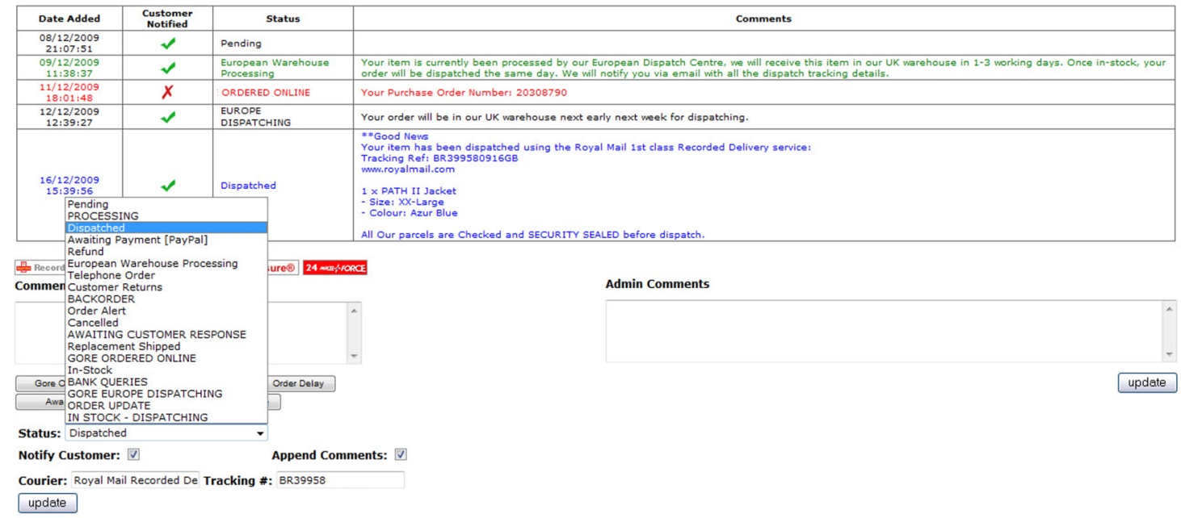The width and height of the screenshot is (1181, 518).
Task: Click the Order Delay button
Action: tap(298, 384)
